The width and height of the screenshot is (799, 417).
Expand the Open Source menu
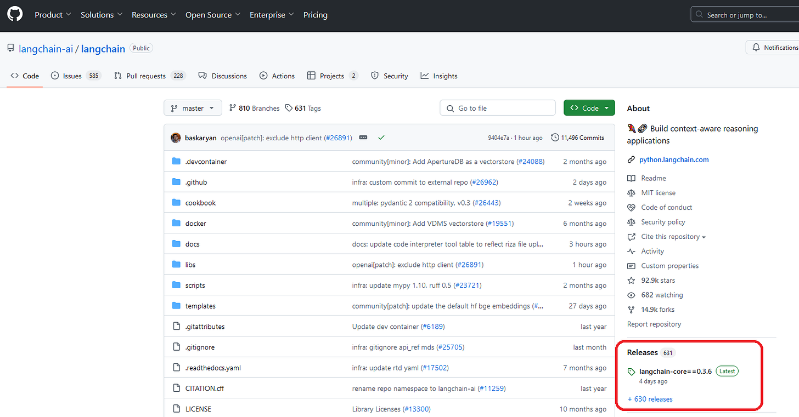click(x=212, y=15)
